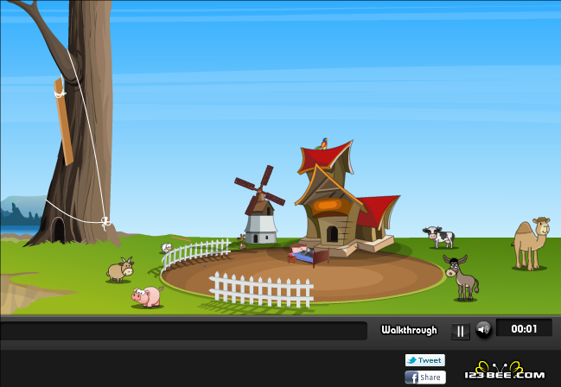Click the curved white fence at back

tap(195, 253)
